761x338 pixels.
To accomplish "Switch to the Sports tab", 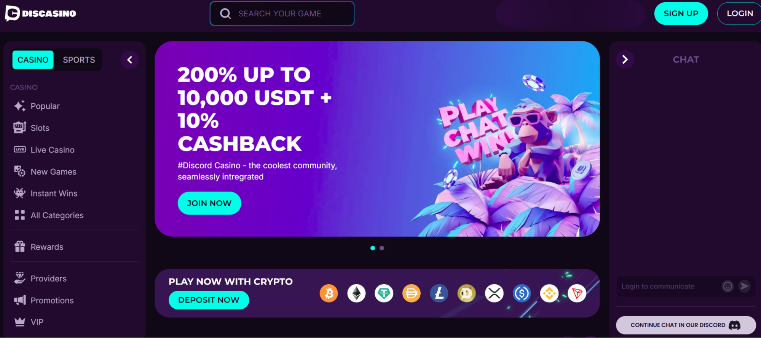I will click(x=79, y=60).
